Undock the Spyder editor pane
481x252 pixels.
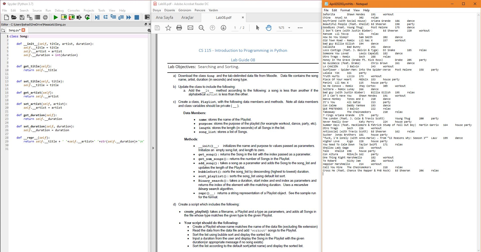click(x=146, y=24)
